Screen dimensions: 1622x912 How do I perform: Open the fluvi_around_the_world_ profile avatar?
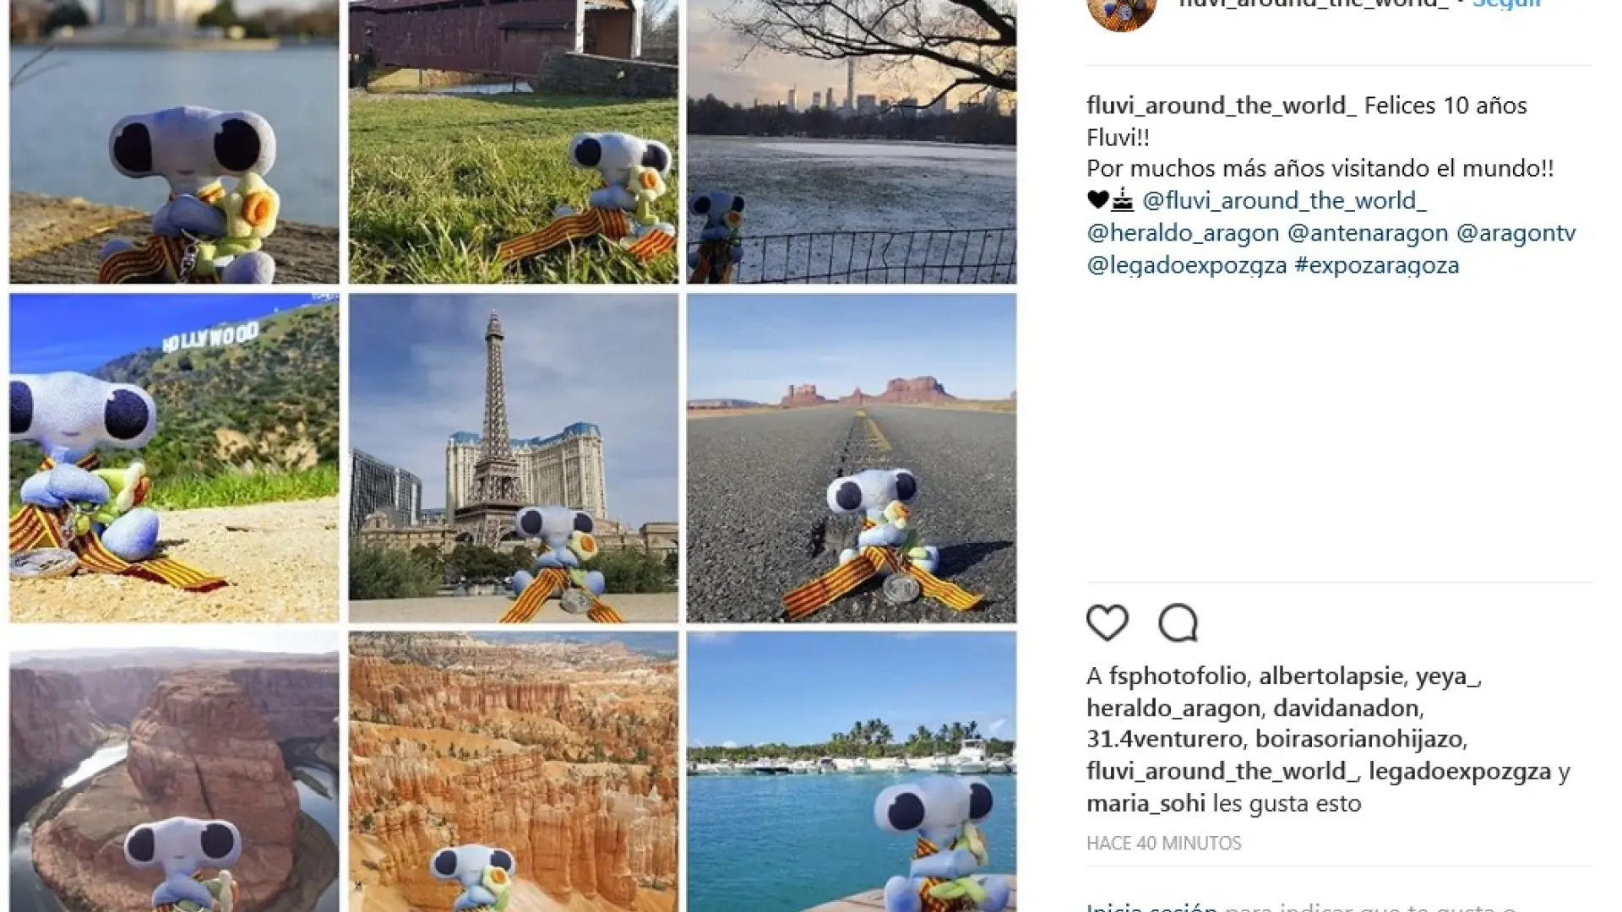pos(1121,13)
